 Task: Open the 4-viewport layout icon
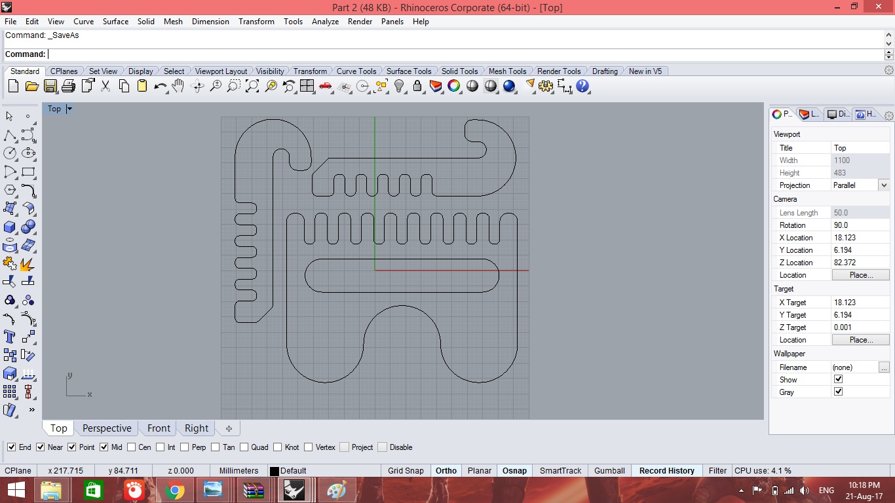pyautogui.click(x=307, y=86)
